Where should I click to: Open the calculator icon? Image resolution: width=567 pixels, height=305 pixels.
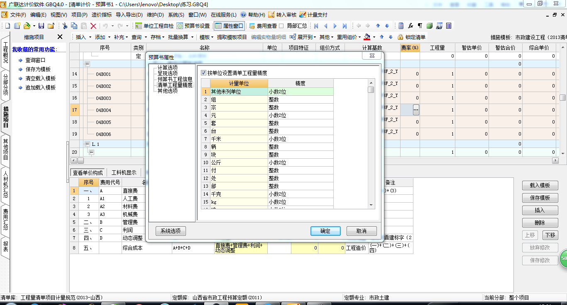[x=401, y=26]
